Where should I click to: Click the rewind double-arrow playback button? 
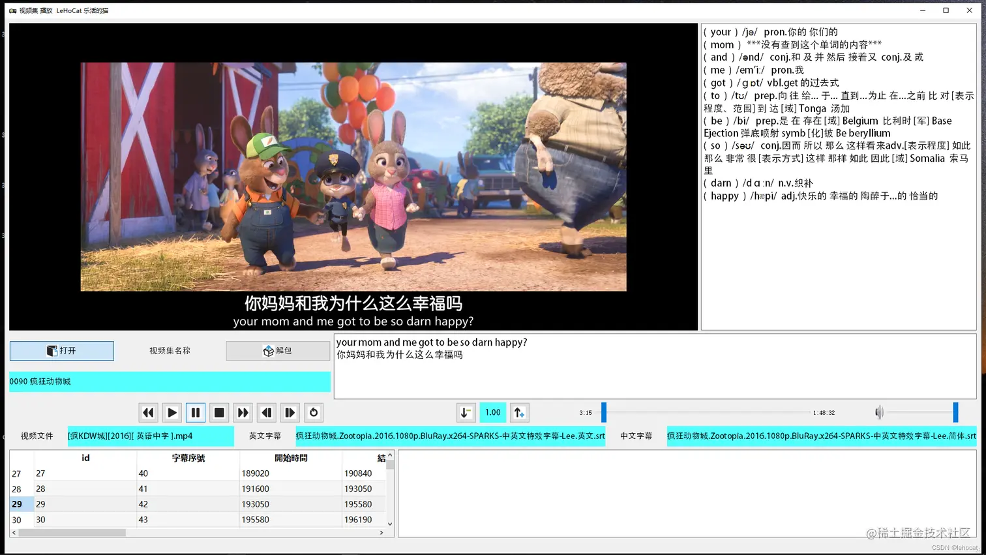click(148, 412)
